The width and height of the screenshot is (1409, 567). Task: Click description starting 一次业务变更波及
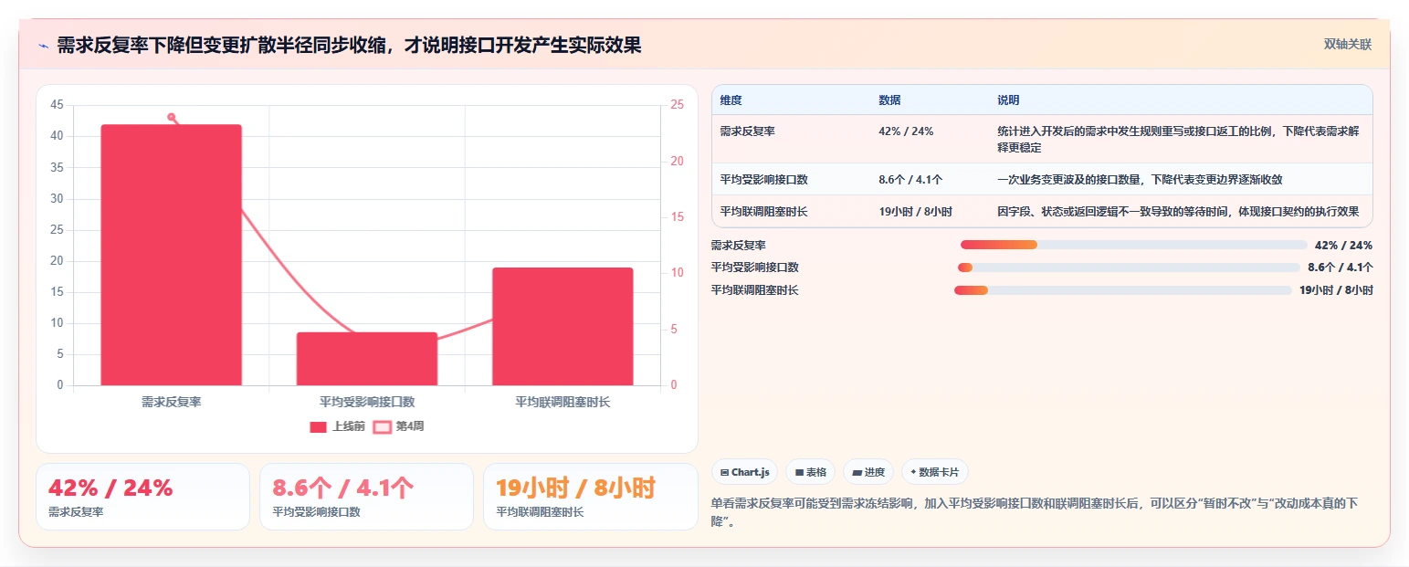coord(1140,180)
